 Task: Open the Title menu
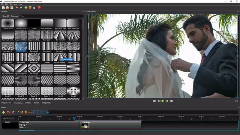click(11, 4)
